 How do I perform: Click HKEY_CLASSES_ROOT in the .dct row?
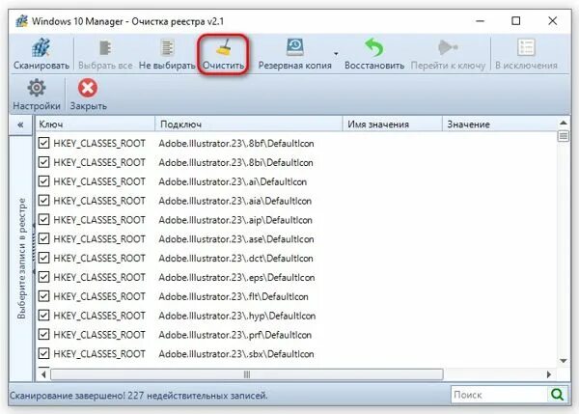coord(99,259)
